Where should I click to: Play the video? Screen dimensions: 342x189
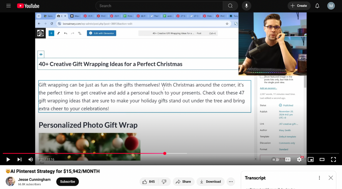click(8, 159)
